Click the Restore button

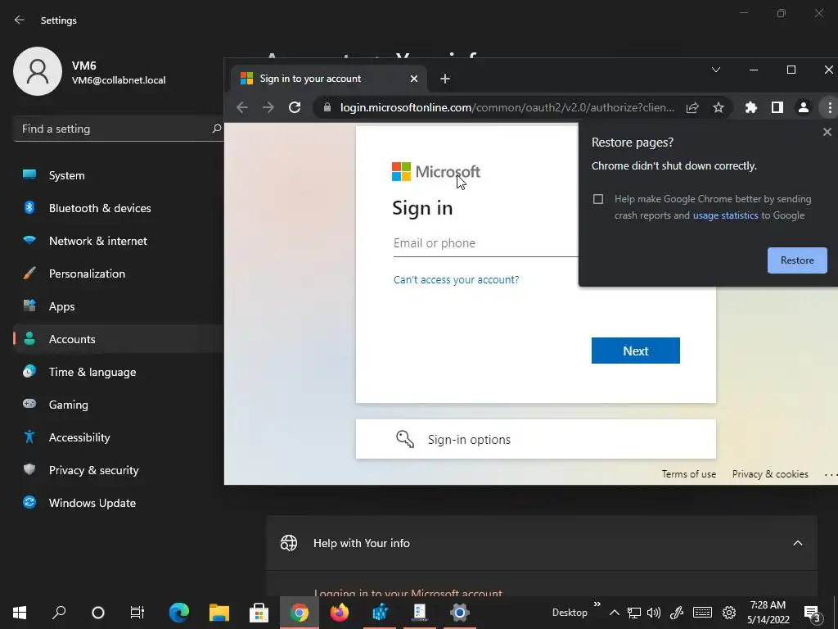[x=797, y=260]
